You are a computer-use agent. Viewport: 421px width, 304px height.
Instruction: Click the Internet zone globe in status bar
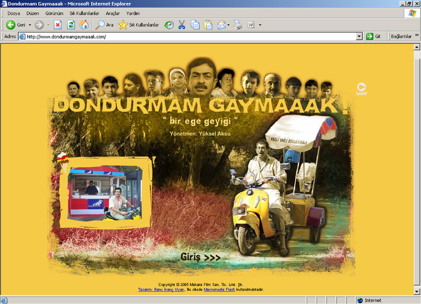click(360, 300)
